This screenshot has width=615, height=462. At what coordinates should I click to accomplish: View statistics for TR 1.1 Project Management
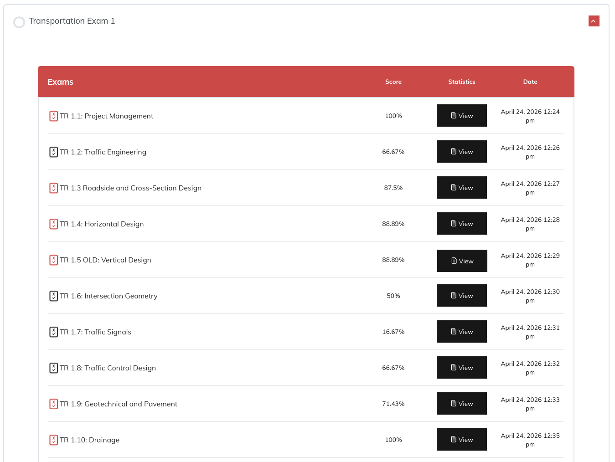(x=461, y=116)
